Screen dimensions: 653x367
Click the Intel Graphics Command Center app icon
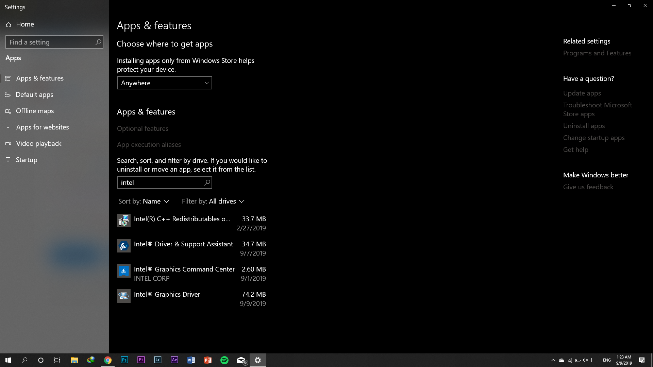tap(123, 271)
